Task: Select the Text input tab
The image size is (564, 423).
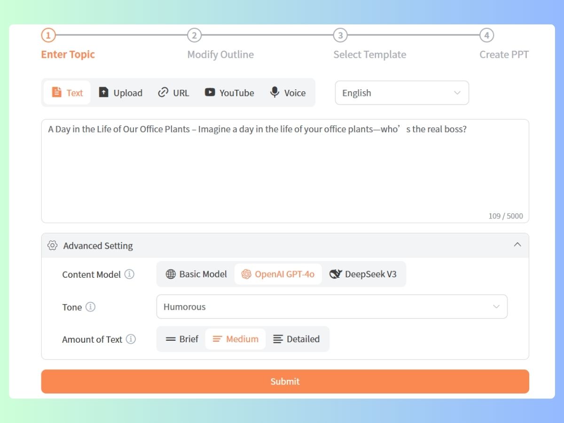Action: click(67, 93)
